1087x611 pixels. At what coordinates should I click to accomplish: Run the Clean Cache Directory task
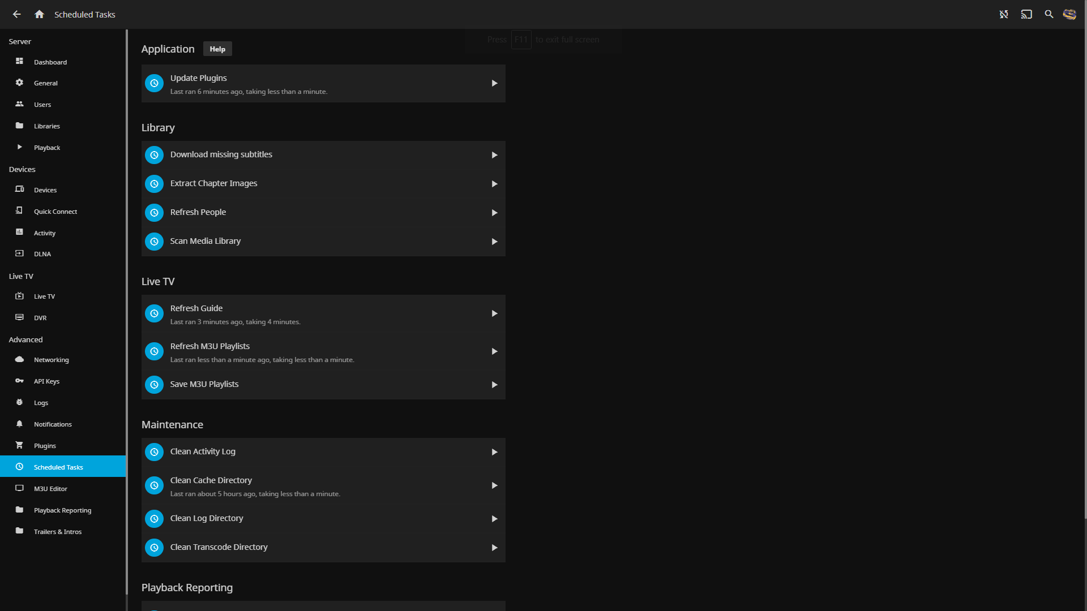pyautogui.click(x=494, y=485)
